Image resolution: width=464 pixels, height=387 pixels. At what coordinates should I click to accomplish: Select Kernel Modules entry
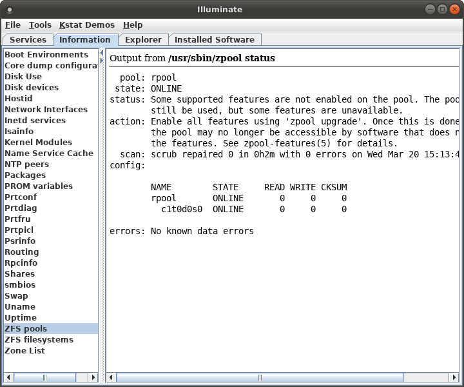(x=51, y=142)
